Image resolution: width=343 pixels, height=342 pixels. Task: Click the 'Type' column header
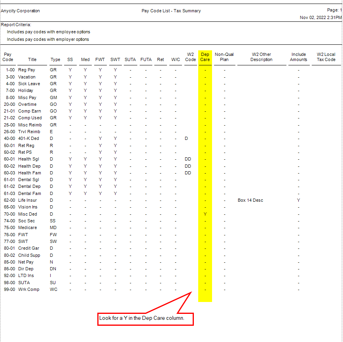click(55, 59)
